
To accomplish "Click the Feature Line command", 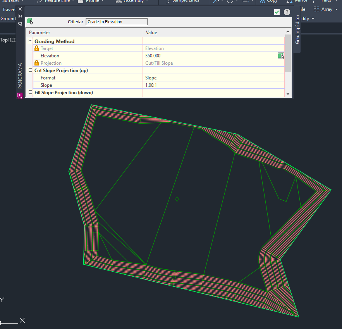I will [x=55, y=2].
